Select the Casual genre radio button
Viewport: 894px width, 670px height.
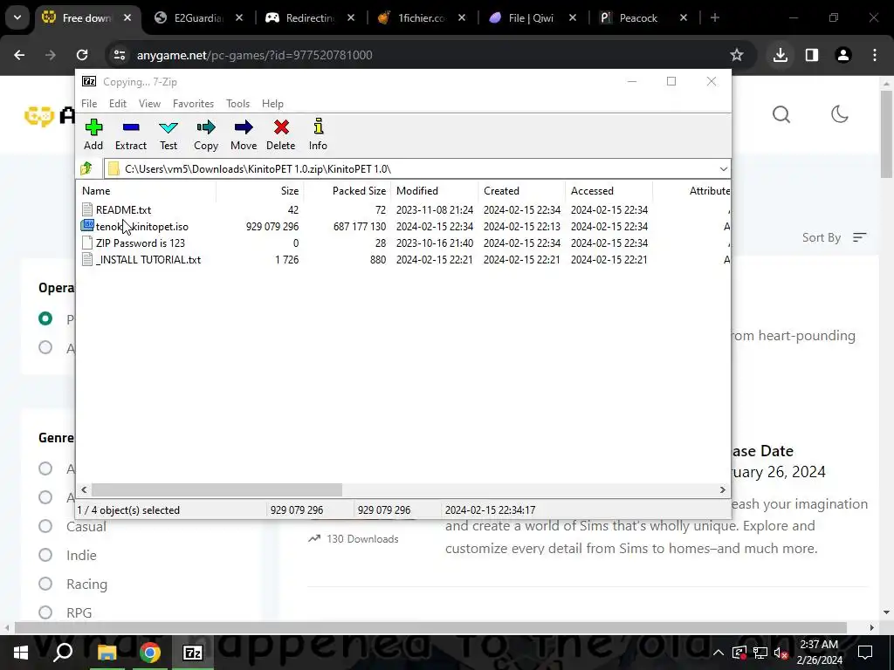(x=45, y=526)
